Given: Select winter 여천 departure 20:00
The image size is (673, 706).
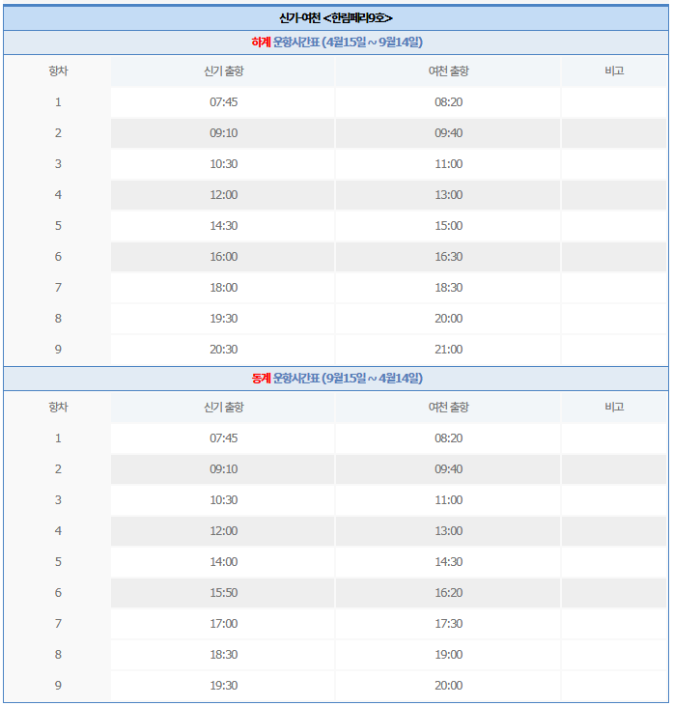Looking at the screenshot, I should 448,686.
